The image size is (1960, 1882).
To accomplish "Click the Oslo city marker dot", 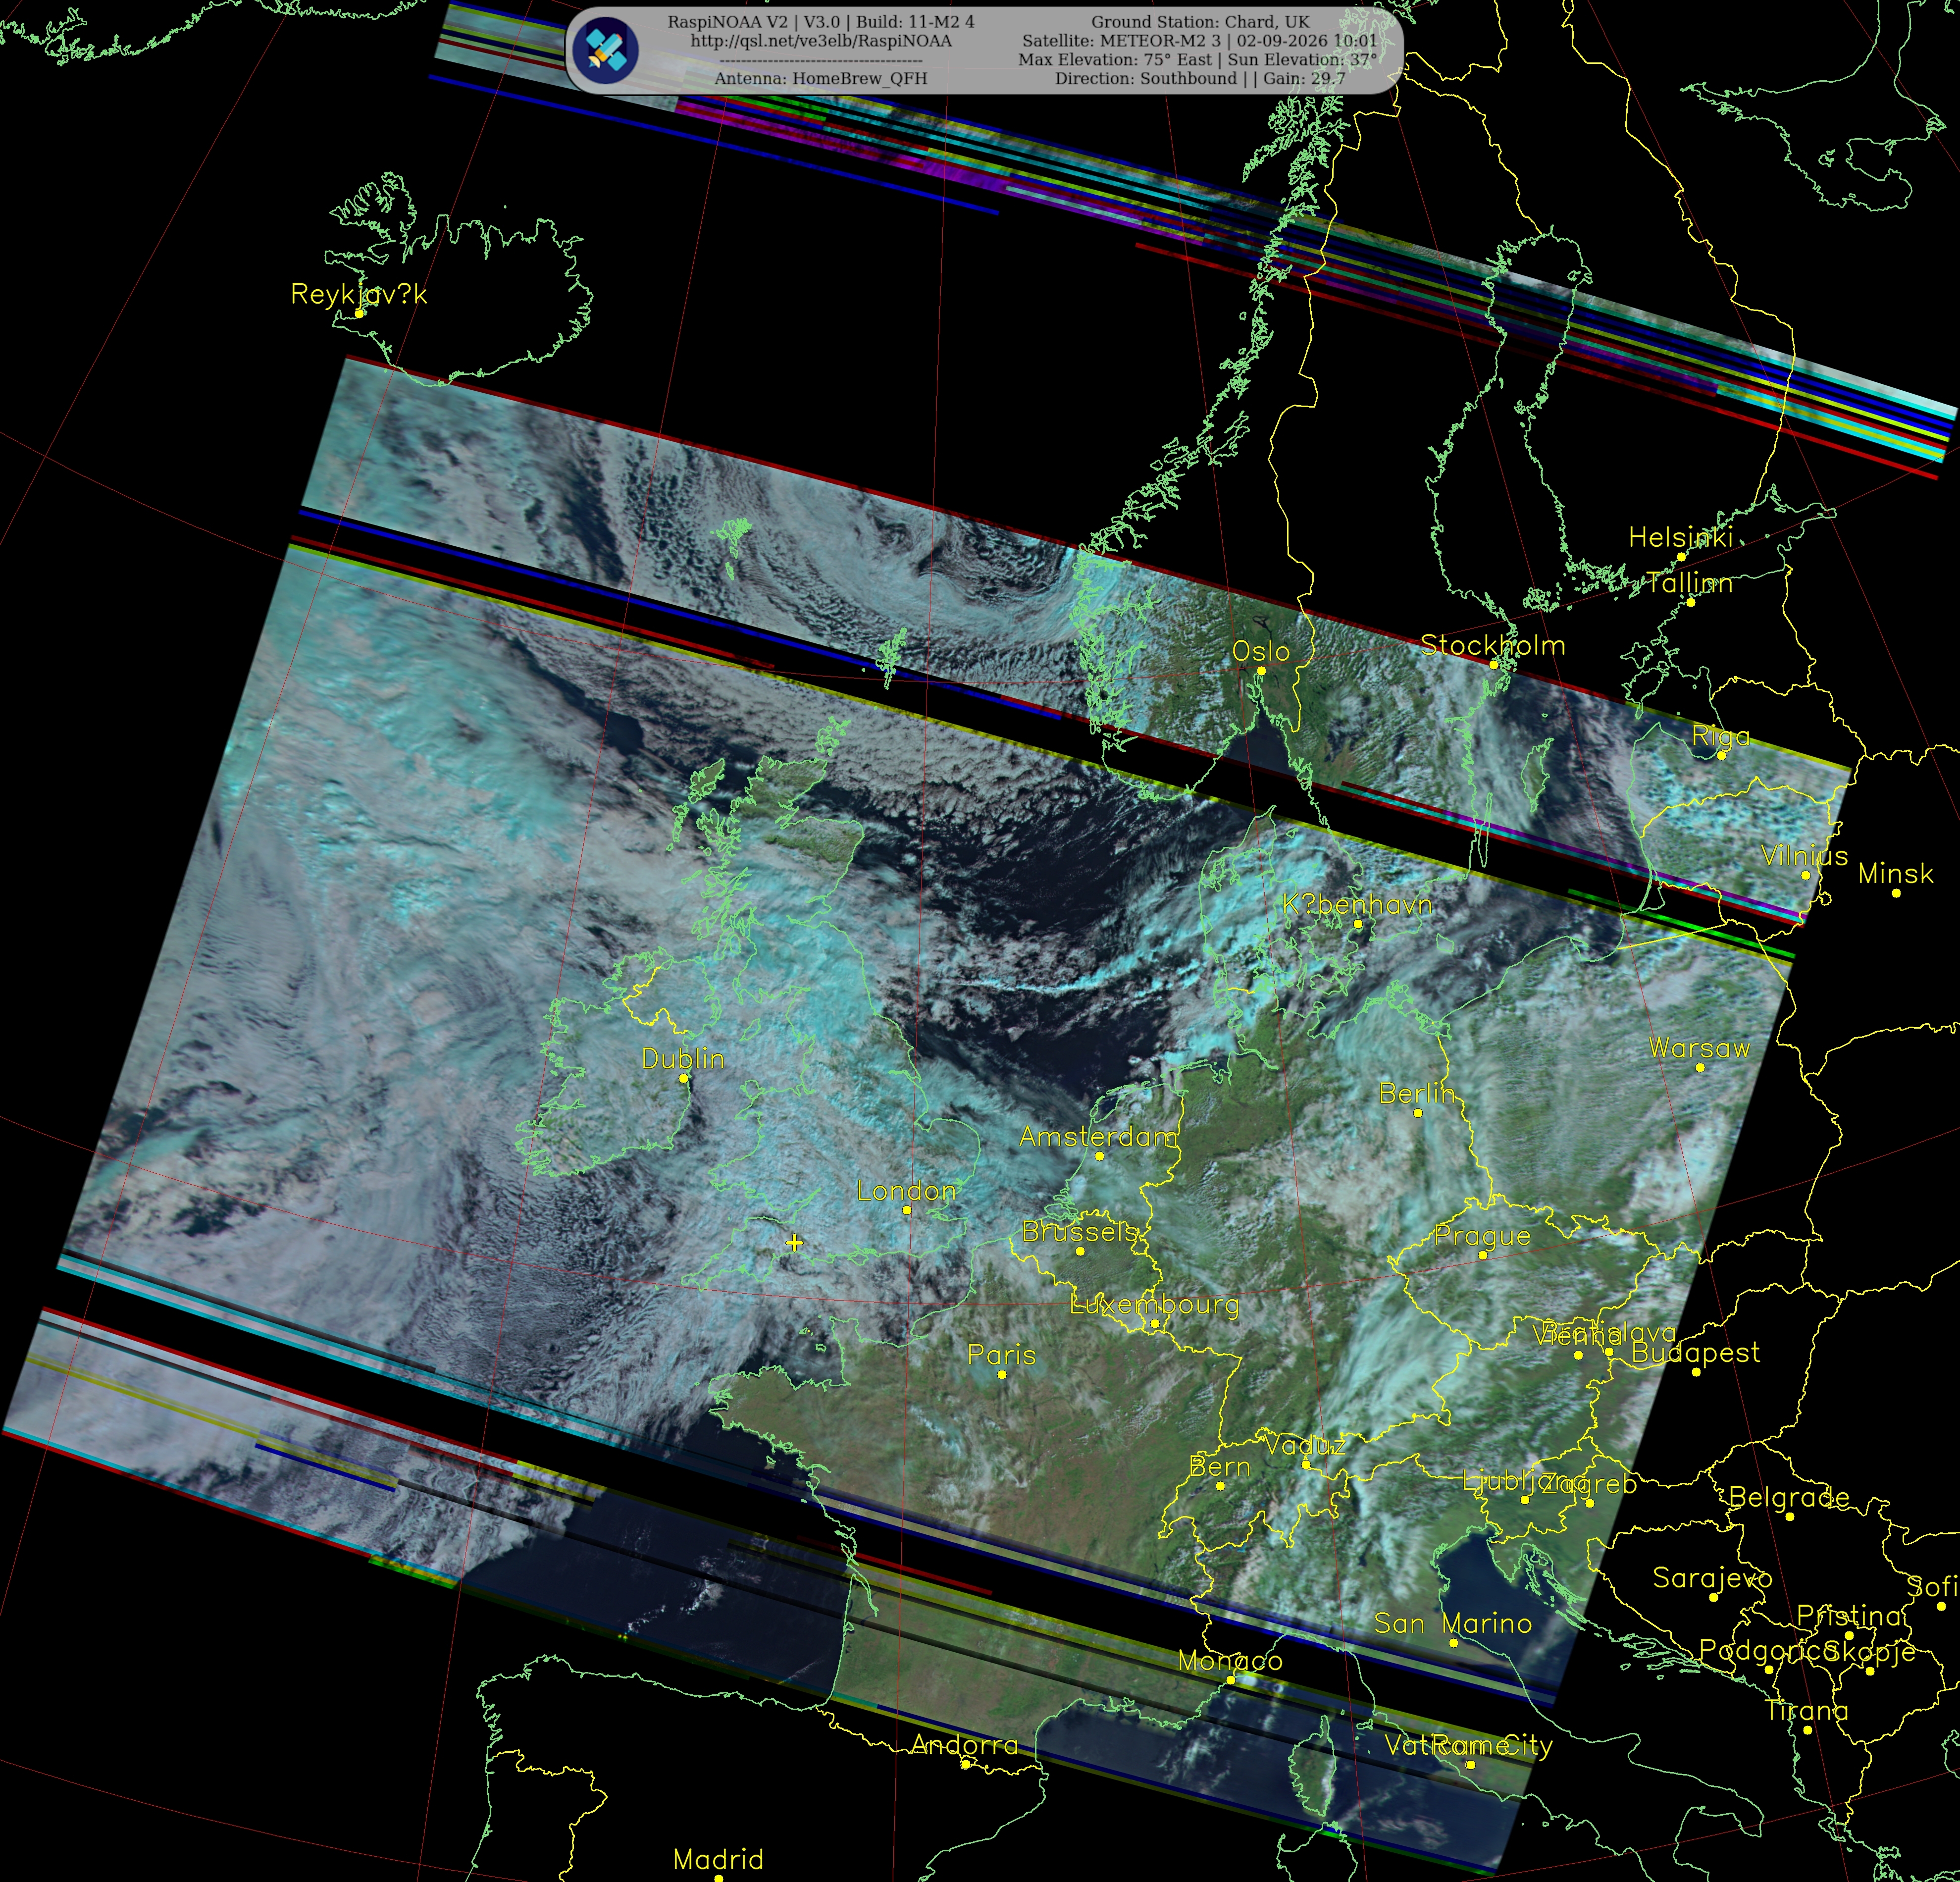I will tap(1261, 671).
